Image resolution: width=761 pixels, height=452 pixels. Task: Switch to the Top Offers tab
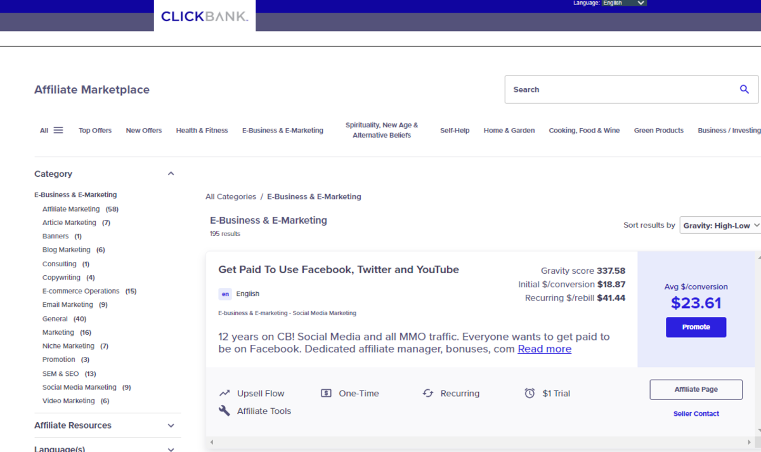(x=95, y=130)
